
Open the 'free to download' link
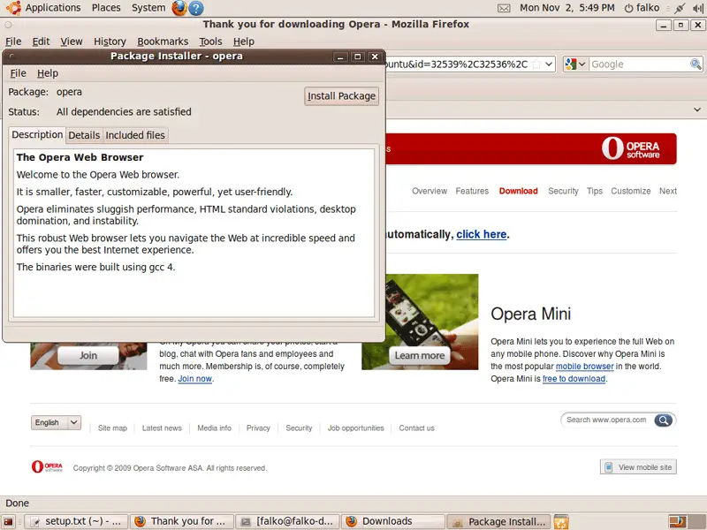pyautogui.click(x=574, y=379)
